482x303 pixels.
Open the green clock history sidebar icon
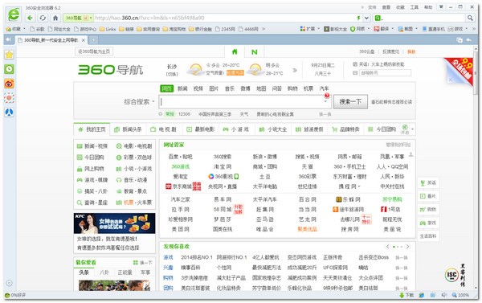9,69
